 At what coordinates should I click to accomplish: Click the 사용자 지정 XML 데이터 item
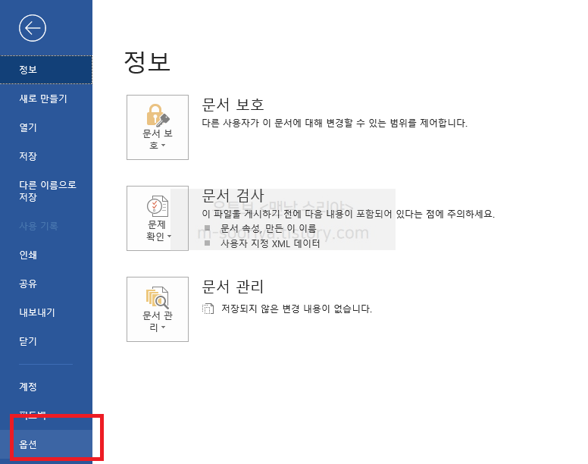click(x=270, y=243)
